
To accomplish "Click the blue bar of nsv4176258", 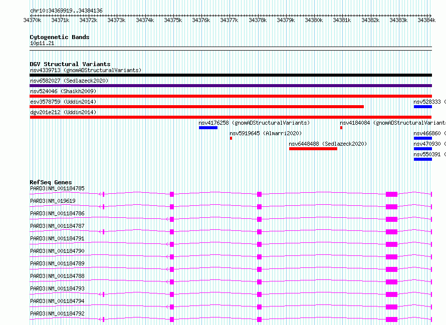I will pos(208,128).
